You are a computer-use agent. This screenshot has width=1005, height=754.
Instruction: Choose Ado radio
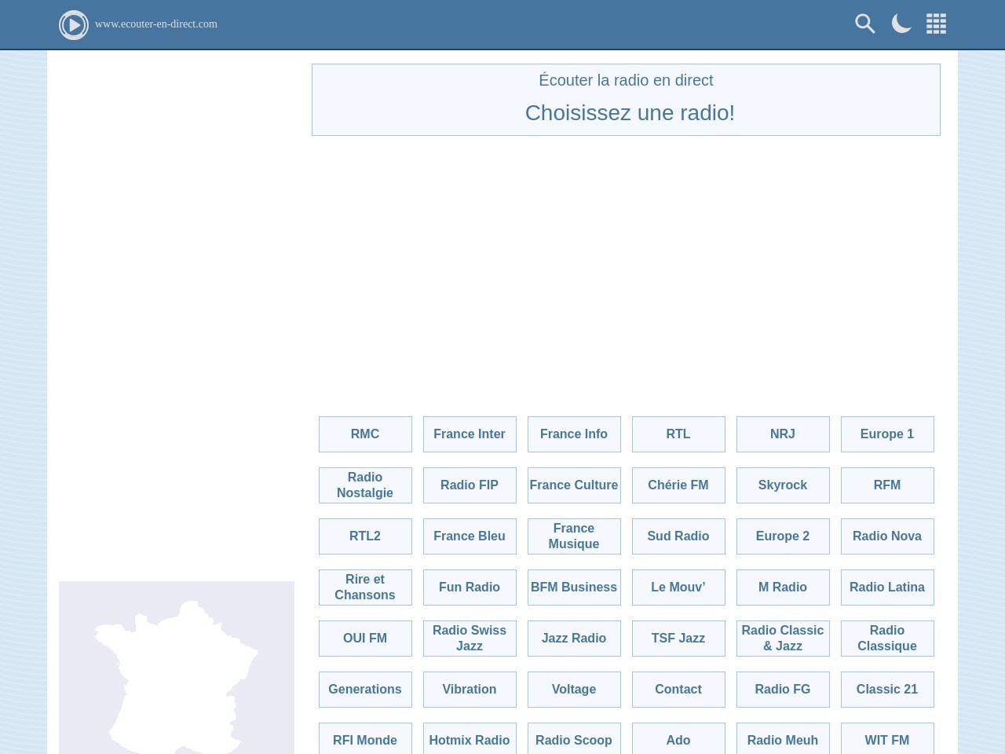[678, 739]
